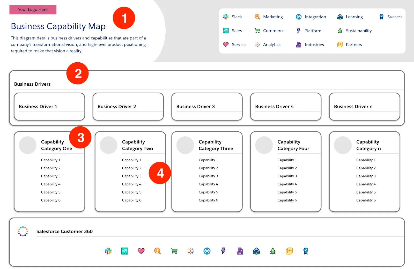Click the Capability Category Four heading

tap(293, 145)
